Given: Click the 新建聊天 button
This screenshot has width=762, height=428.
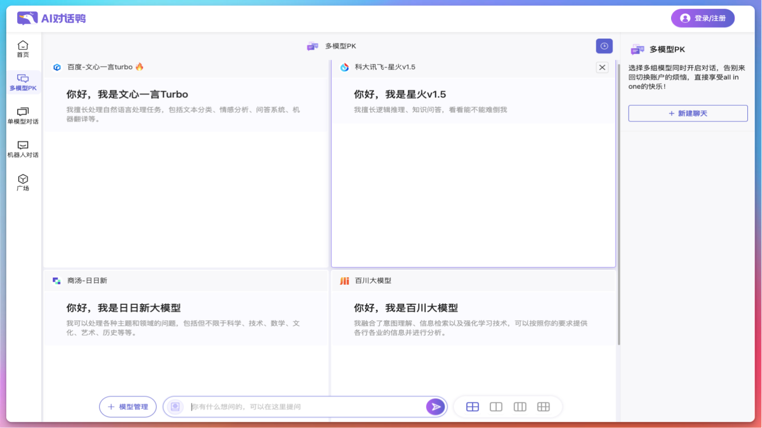Looking at the screenshot, I should coord(688,113).
